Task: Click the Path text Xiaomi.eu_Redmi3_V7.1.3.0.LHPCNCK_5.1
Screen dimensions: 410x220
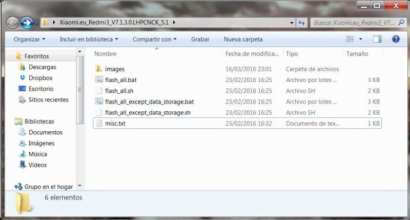Action: click(x=114, y=23)
